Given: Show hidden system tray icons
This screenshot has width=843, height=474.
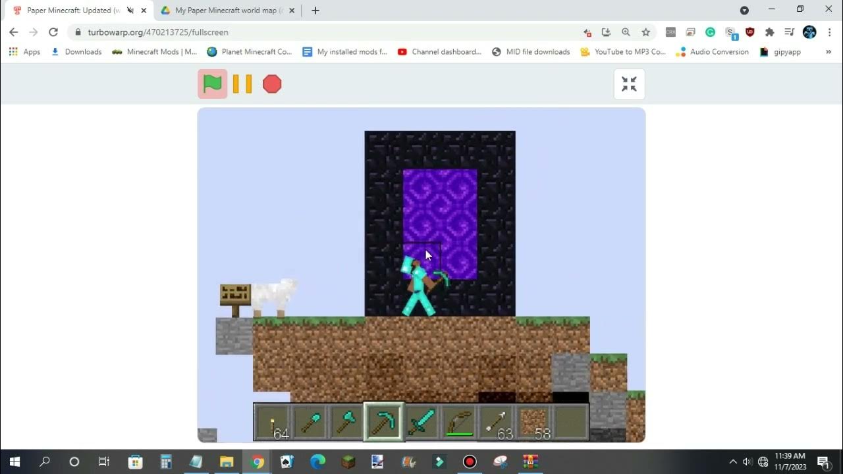Looking at the screenshot, I should click(732, 461).
